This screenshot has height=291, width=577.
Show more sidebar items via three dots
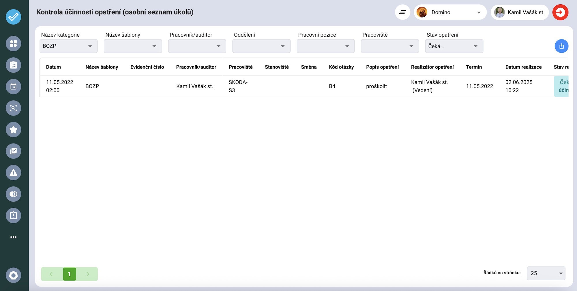[x=14, y=237]
